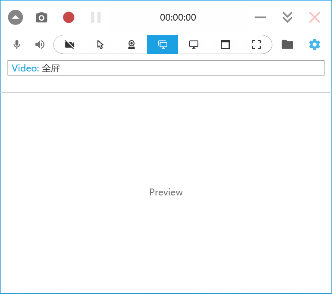Screen dimensions: 332x294
Task: Take a screenshot with the camera icon
Action: pyautogui.click(x=41, y=18)
